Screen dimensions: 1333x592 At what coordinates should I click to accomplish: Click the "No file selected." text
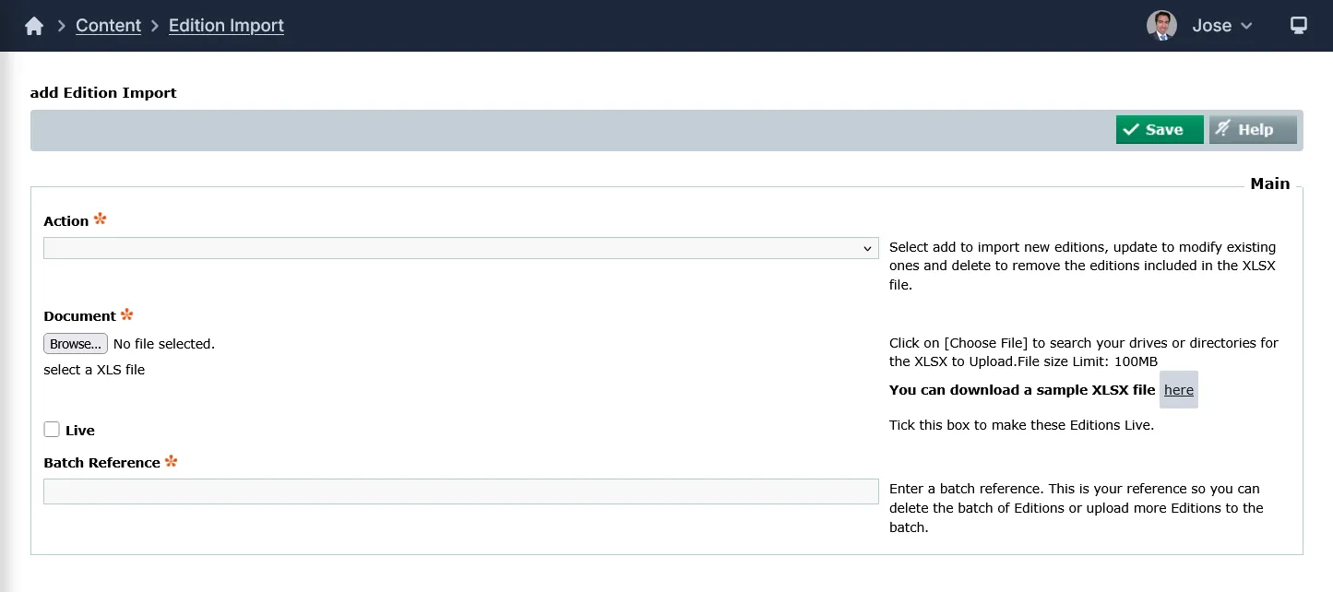click(163, 344)
